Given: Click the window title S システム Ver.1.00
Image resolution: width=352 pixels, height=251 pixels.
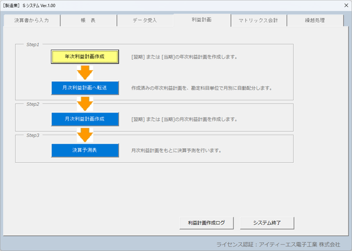Looking at the screenshot, I should pos(29,6).
